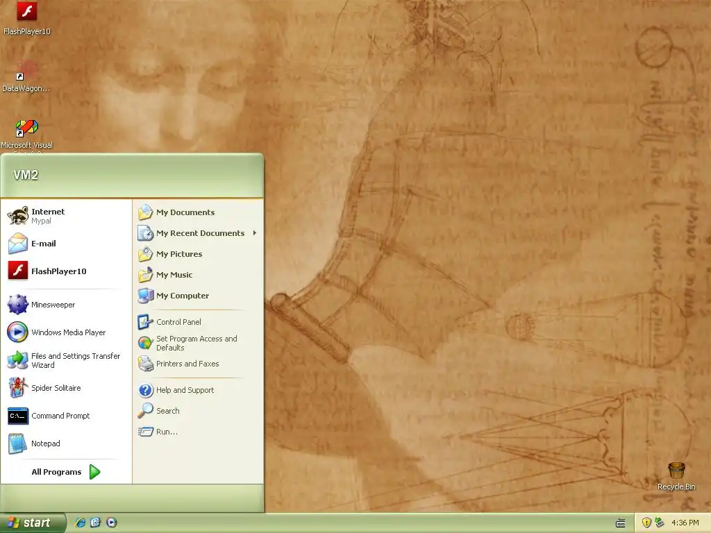Open My Pictures folder

pos(198,254)
